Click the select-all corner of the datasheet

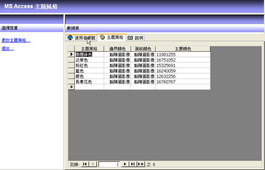tap(71, 49)
